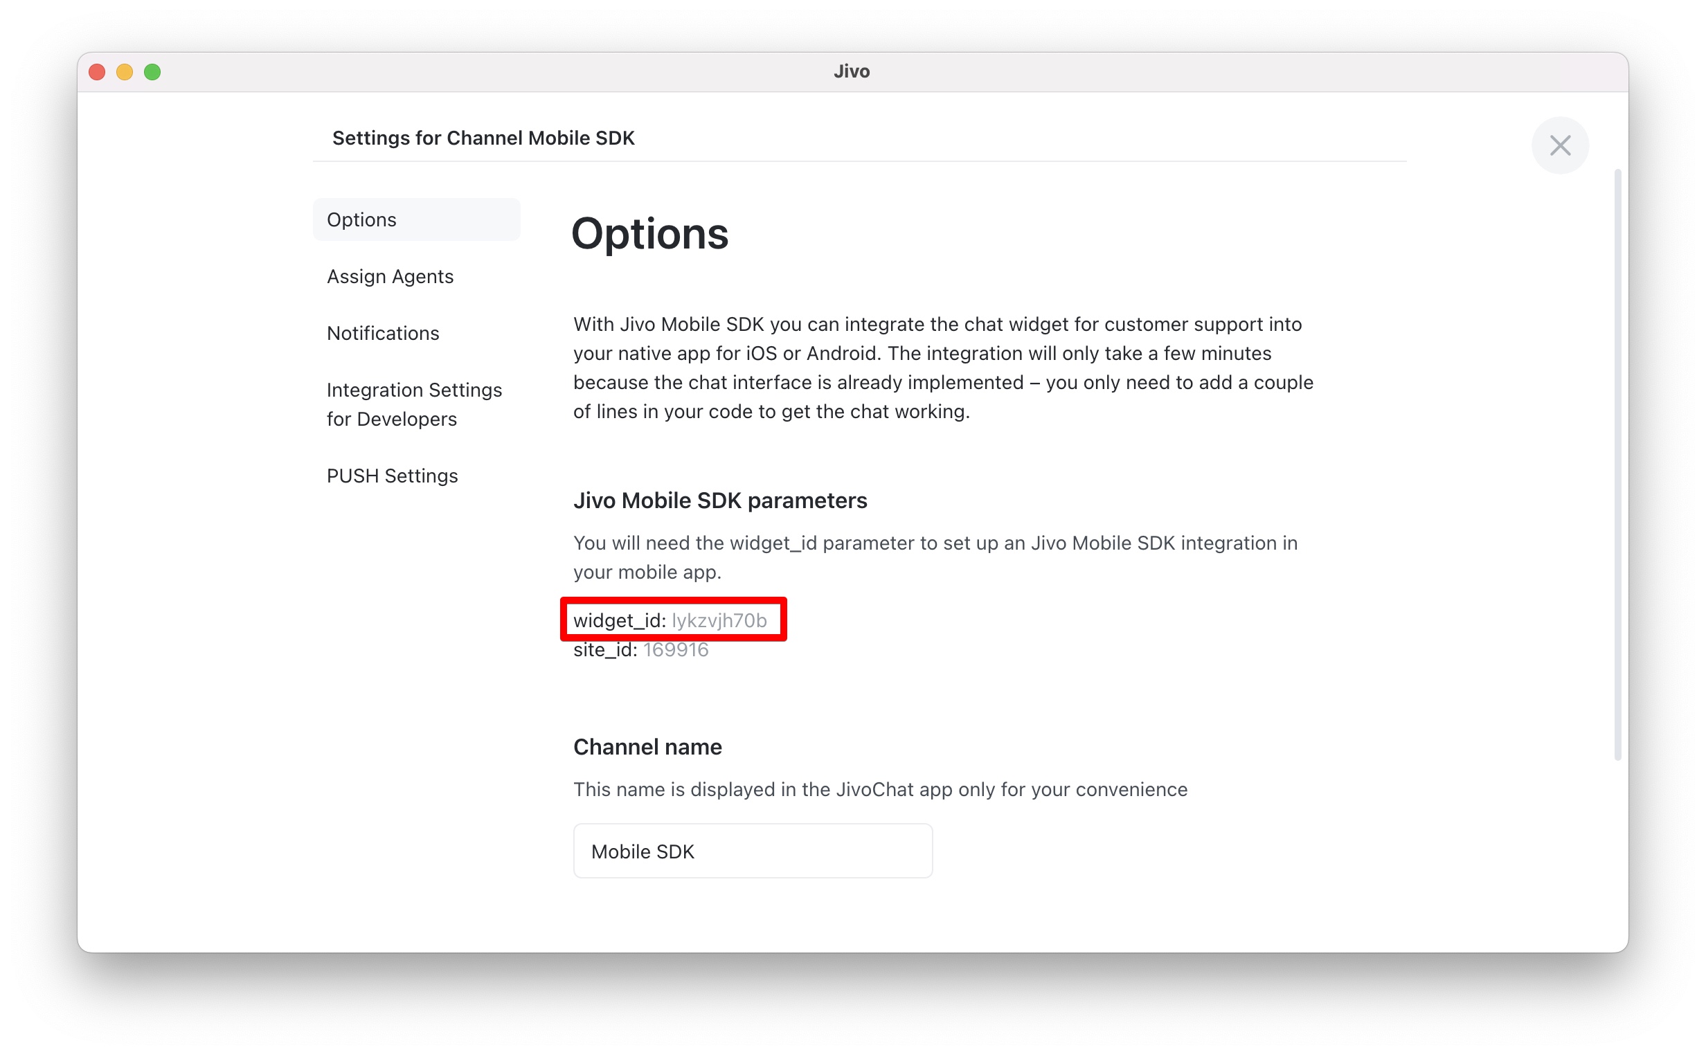The image size is (1706, 1055).
Task: Click the widget_id value lykzvjh70b
Action: [719, 620]
